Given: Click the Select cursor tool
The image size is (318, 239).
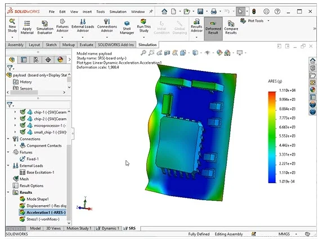Looking at the screenshot, I should pos(240,11).
